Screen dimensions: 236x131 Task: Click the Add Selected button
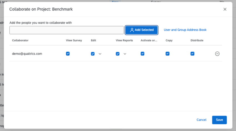tap(141, 30)
